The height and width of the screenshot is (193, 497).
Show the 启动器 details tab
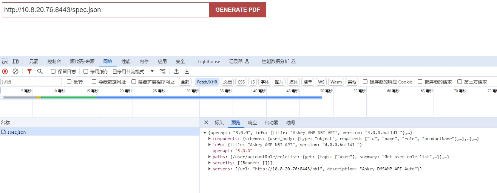271,122
